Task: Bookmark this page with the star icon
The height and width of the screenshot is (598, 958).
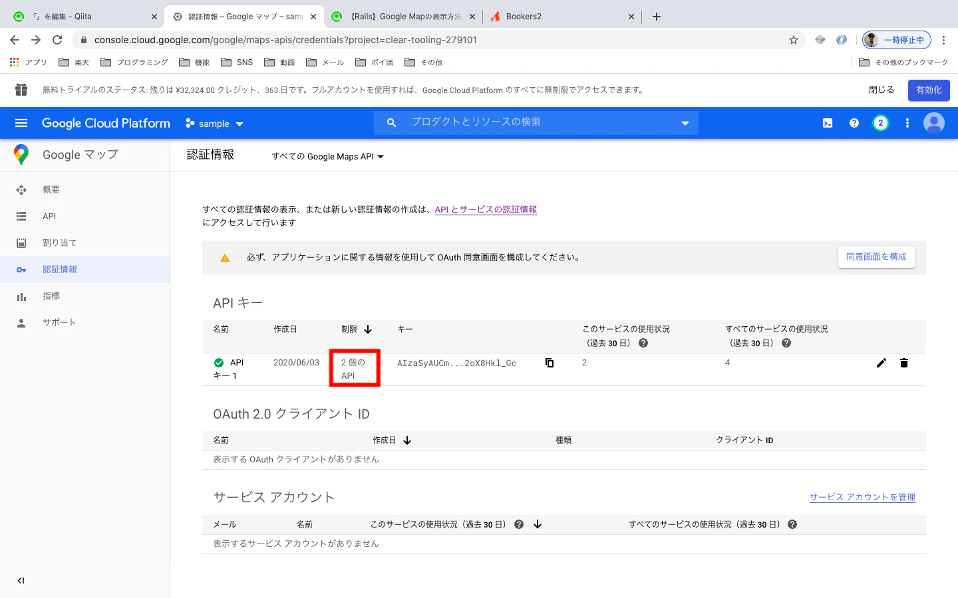Action: (x=794, y=40)
